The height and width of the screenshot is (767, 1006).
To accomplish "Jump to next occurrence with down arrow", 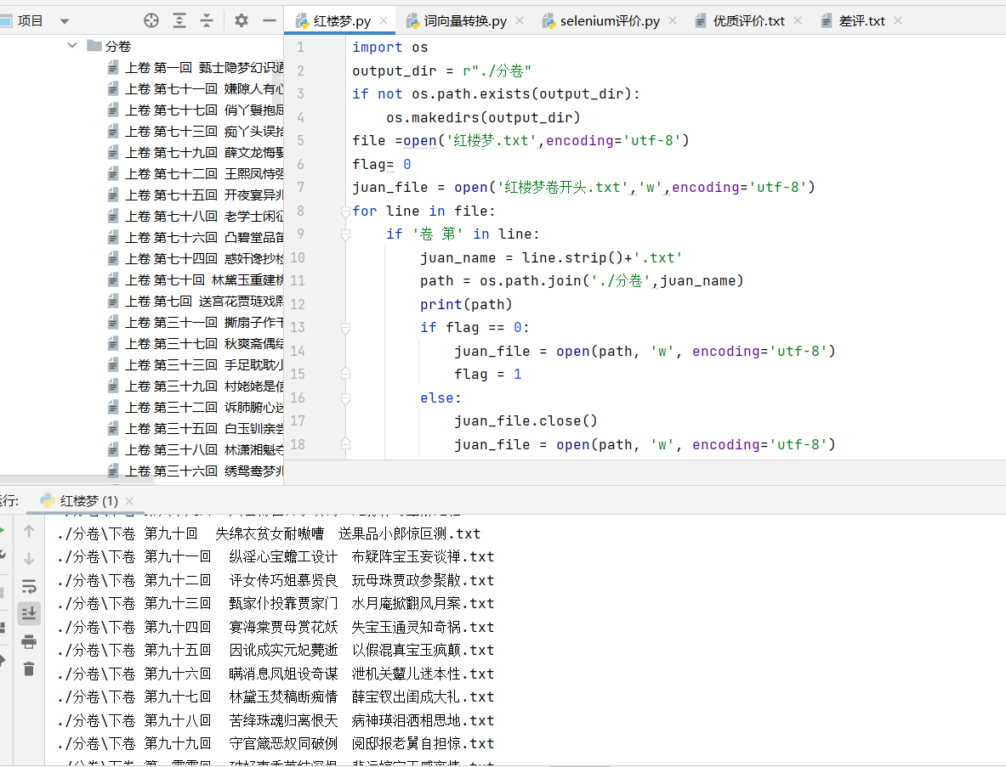I will click(x=28, y=558).
